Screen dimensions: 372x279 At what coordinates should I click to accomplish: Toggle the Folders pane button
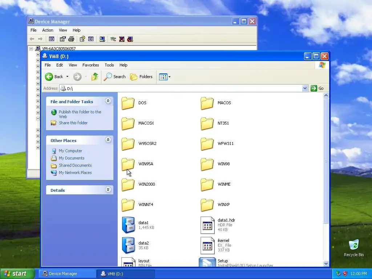point(141,77)
